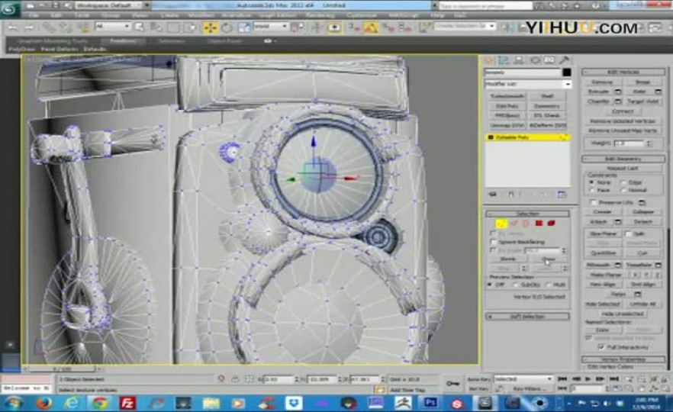The image size is (673, 412).
Task: Activate the Select Object tool
Action: click(139, 27)
